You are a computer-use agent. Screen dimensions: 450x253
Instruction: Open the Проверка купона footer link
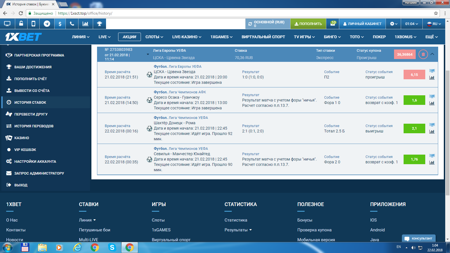click(x=314, y=230)
